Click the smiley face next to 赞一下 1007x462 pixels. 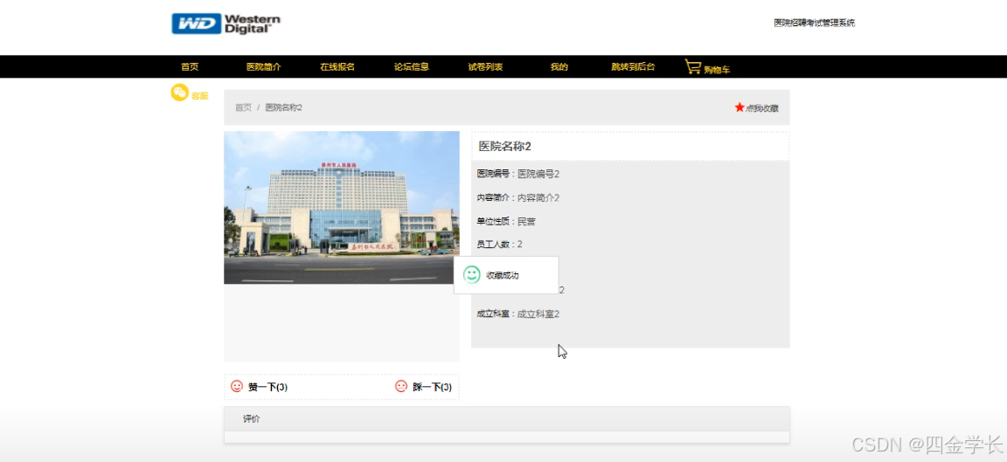[237, 386]
